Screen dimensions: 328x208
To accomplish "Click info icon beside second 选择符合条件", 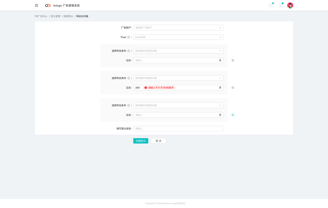I will point(129,78).
